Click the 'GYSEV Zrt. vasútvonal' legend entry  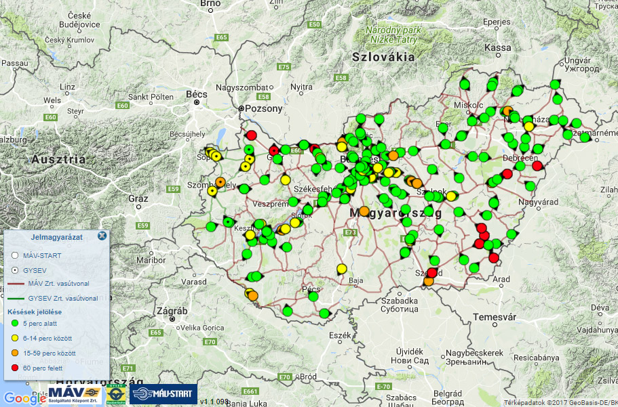[x=62, y=298]
